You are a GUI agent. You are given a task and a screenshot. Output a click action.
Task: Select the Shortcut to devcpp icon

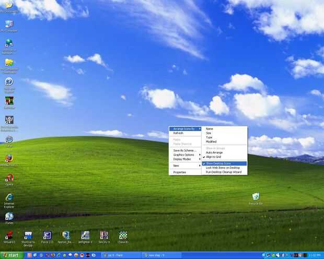(x=28, y=239)
